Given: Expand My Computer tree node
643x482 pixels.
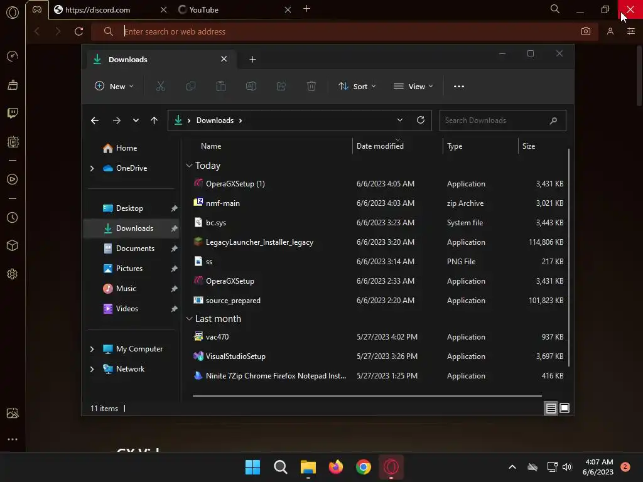Looking at the screenshot, I should 92,349.
